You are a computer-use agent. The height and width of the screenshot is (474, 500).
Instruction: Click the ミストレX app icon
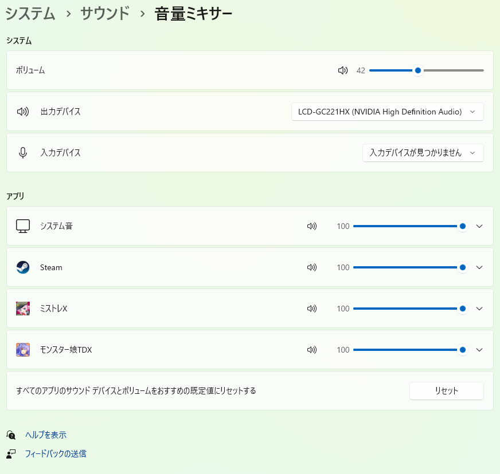[x=23, y=309]
